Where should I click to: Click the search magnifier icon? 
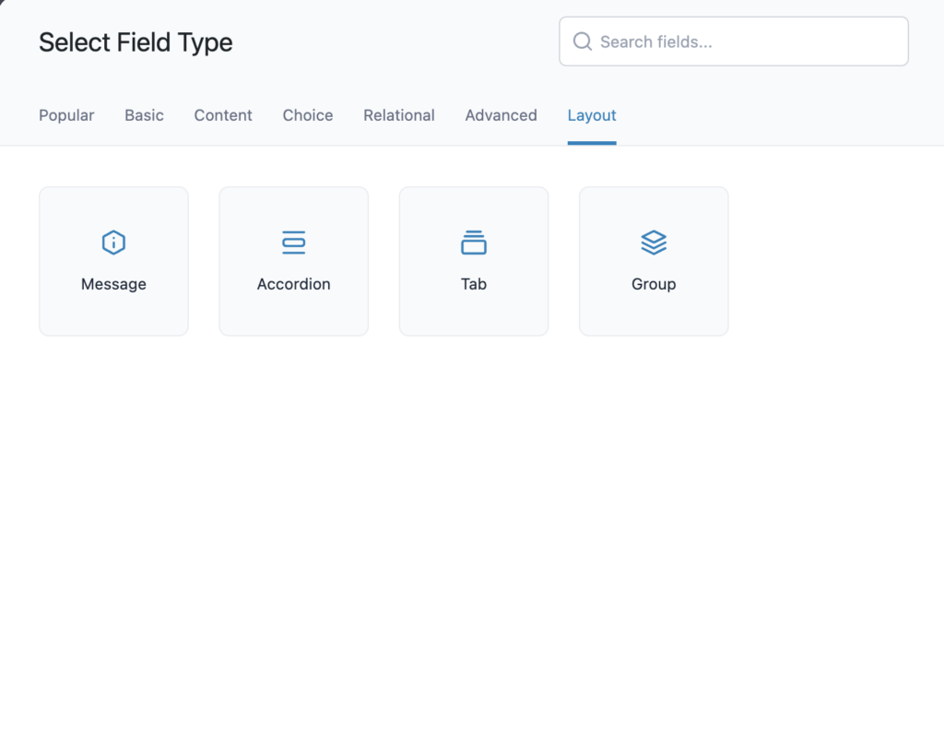click(x=583, y=41)
